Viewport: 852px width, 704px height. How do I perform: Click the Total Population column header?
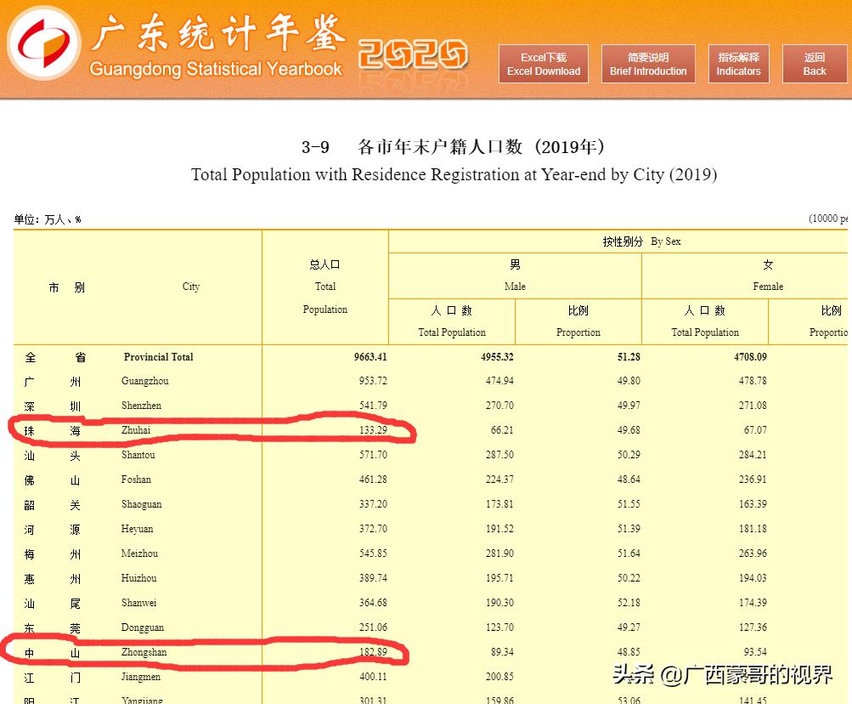[x=325, y=287]
